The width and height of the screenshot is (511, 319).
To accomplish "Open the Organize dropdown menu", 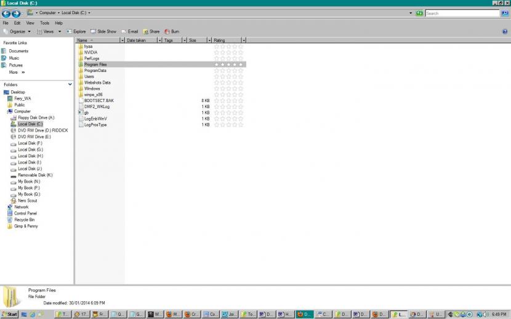I will click(17, 31).
